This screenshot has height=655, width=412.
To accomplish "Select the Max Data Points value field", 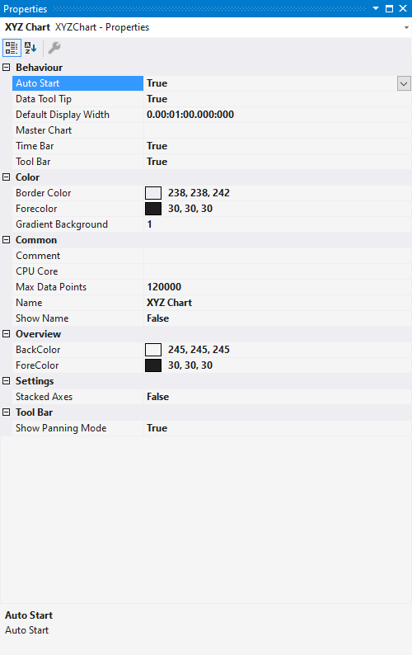I will pos(278,287).
